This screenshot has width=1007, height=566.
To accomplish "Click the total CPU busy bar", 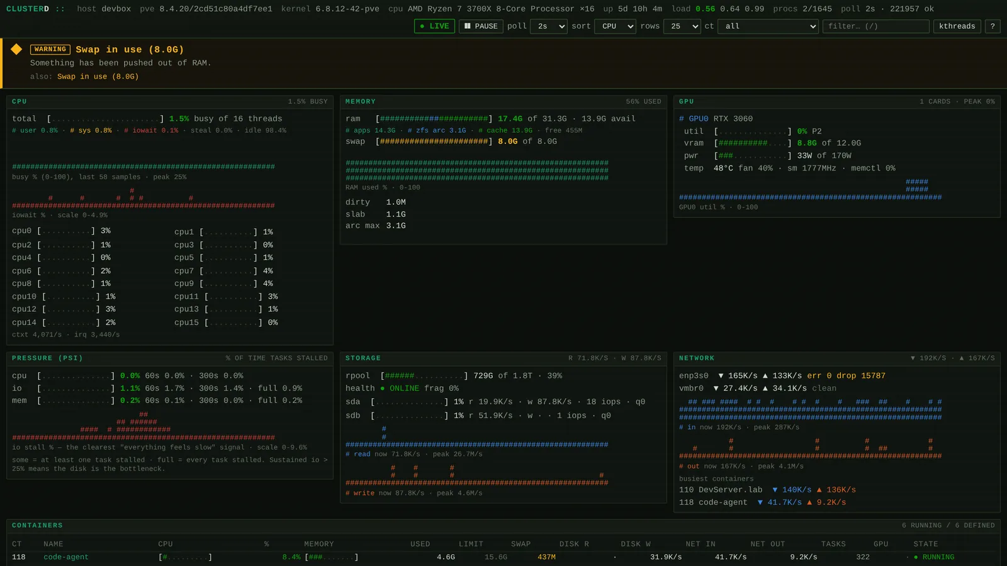I will (x=105, y=119).
